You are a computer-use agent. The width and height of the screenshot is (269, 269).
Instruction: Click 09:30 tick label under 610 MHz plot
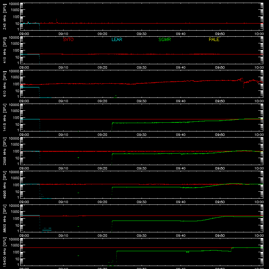pyautogui.click(x=142, y=101)
